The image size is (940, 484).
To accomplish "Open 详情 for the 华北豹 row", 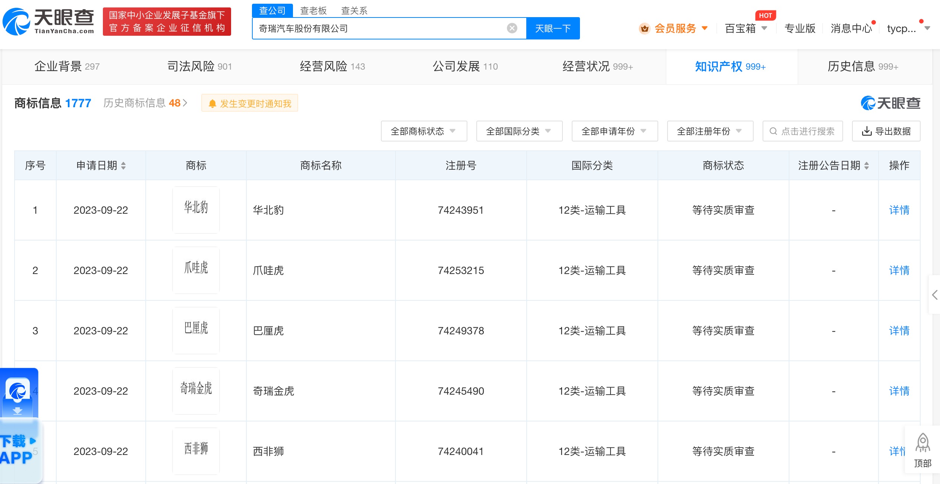I will coord(899,210).
